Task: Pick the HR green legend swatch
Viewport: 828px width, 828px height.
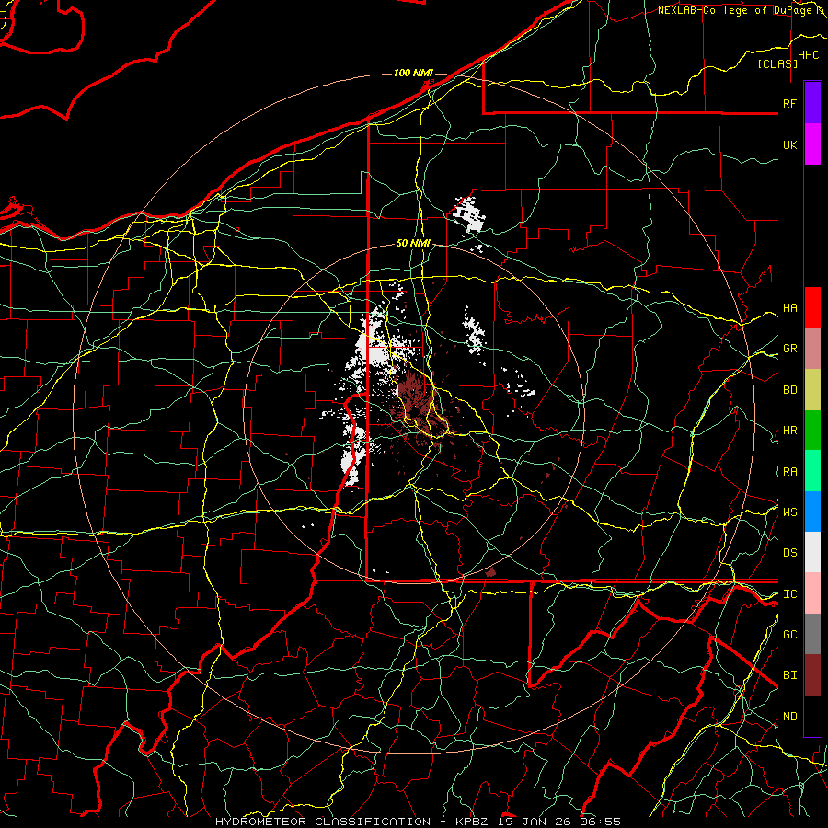Action: coord(812,431)
